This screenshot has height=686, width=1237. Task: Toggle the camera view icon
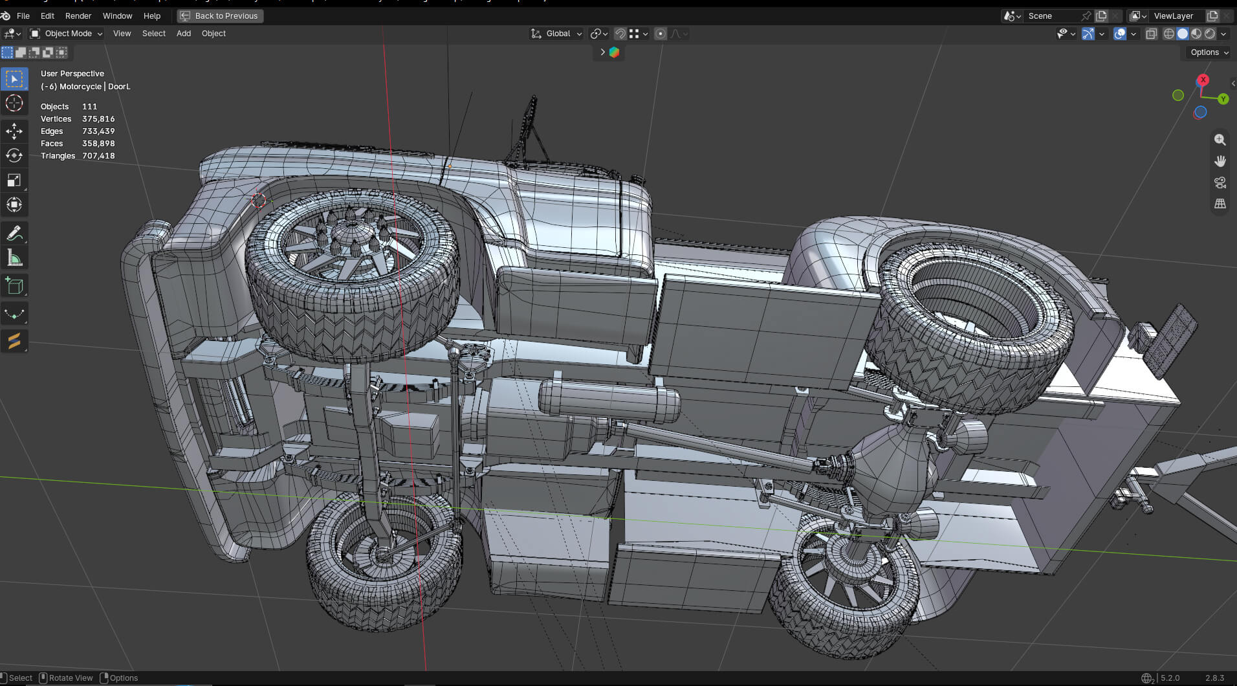[x=1220, y=183]
